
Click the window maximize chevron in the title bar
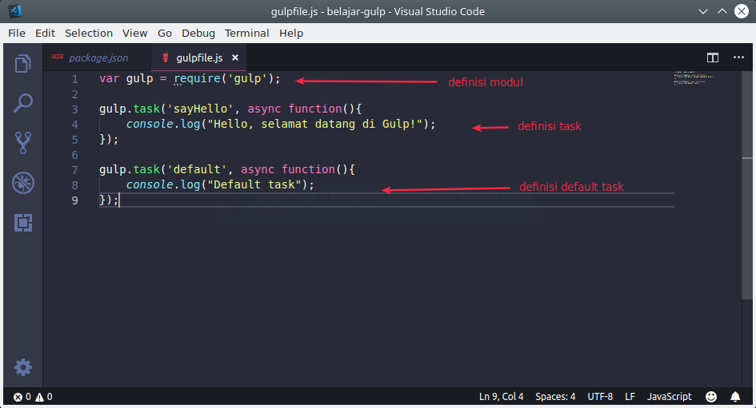pyautogui.click(x=722, y=11)
